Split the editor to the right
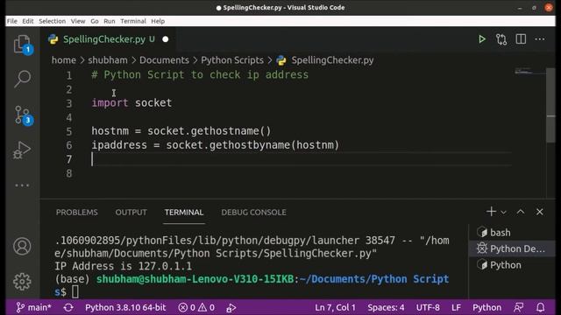 521,39
